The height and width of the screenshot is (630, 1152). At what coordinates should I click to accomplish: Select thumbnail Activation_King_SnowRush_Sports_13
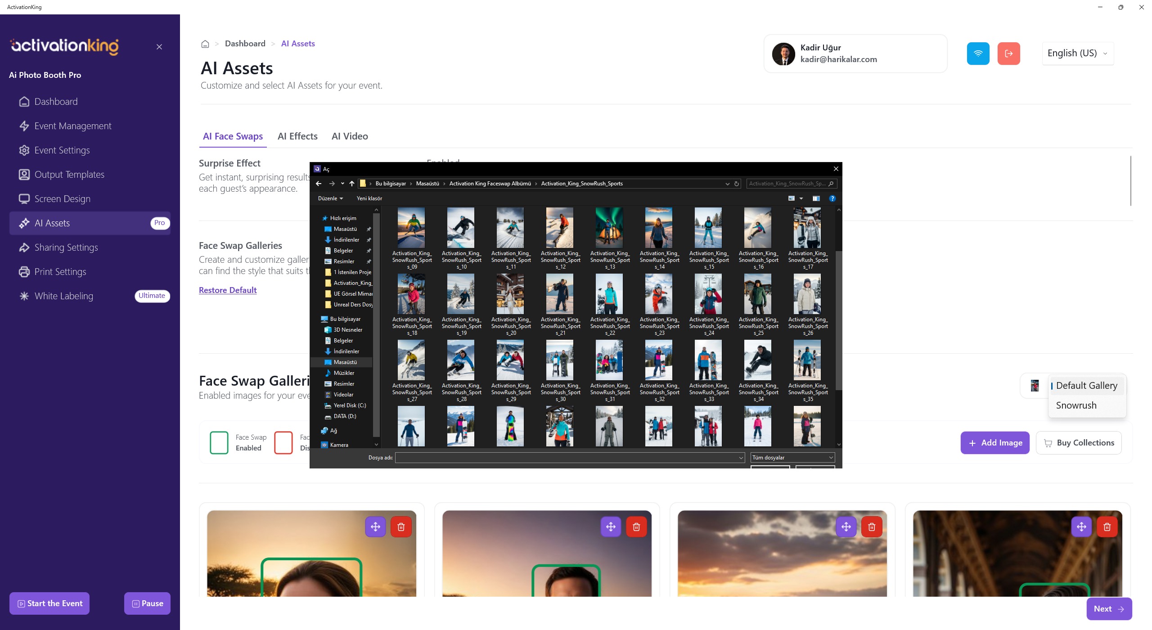(x=609, y=229)
